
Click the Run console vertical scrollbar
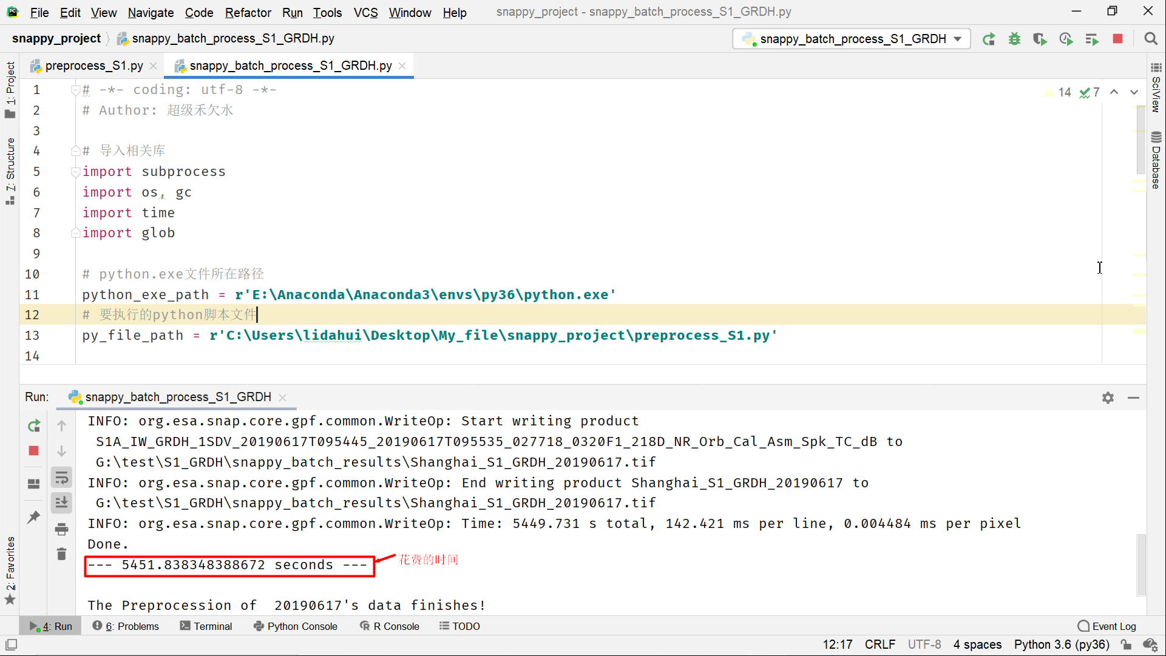click(x=1141, y=564)
